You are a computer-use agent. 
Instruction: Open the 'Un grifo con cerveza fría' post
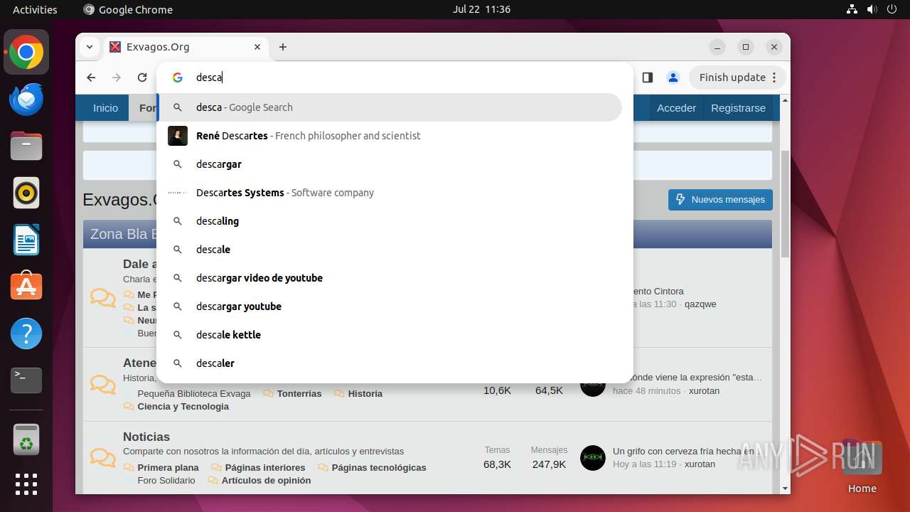pyautogui.click(x=686, y=451)
